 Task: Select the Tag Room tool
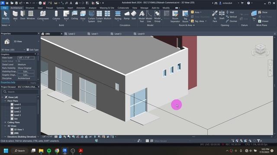(x=185, y=16)
